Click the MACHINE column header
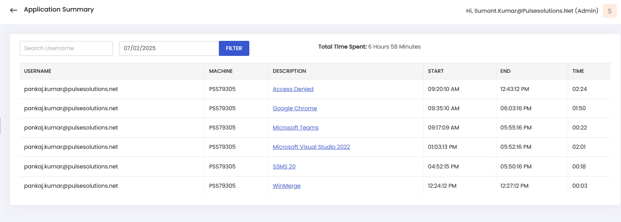This screenshot has width=621, height=222. click(221, 71)
